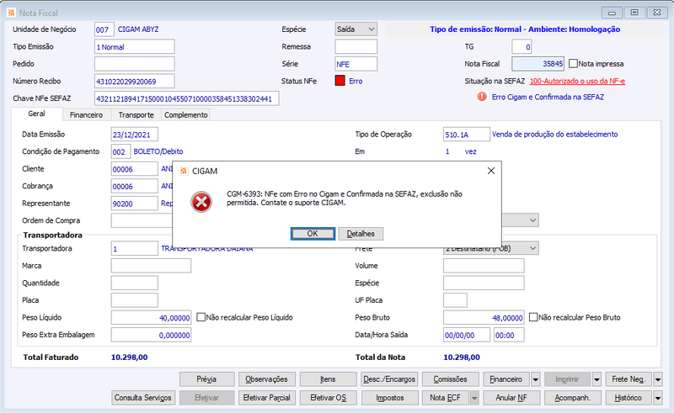Click the Volume field
Image resolution: width=674 pixels, height=413 pixels.
coord(484,266)
